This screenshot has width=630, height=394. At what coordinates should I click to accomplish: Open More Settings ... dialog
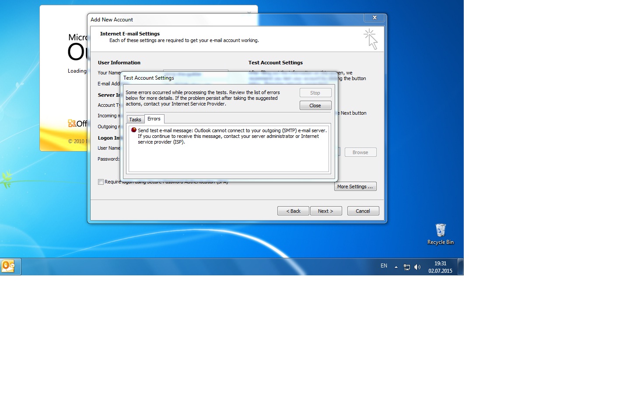pos(355,186)
